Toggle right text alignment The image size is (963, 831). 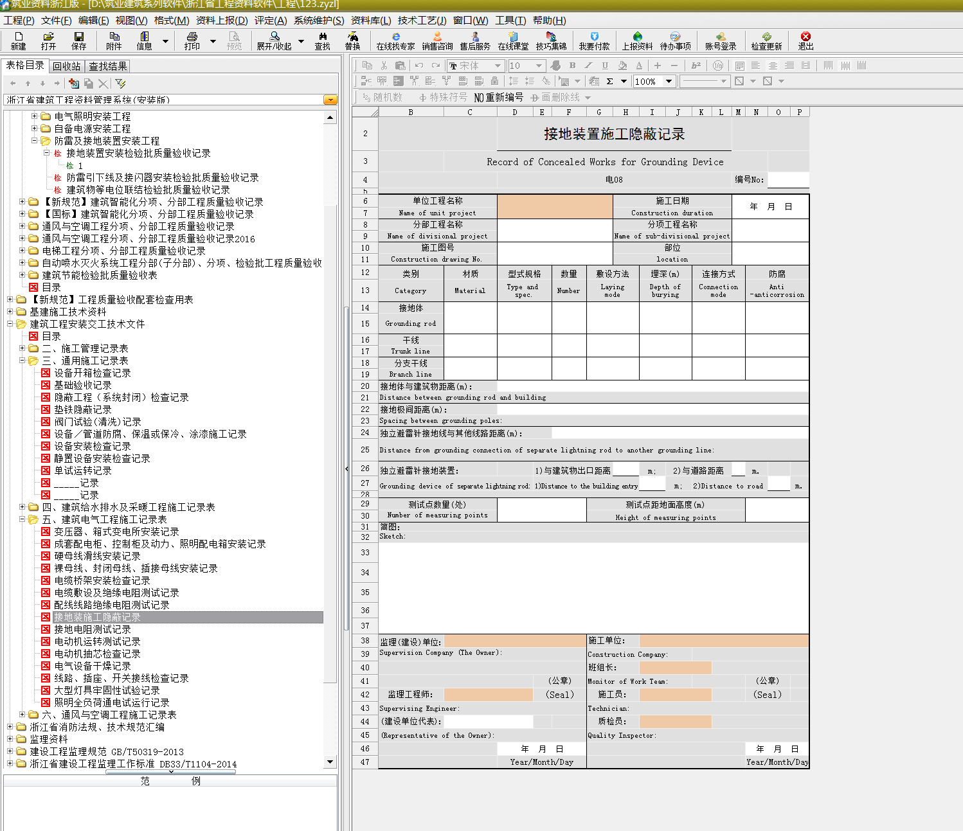tap(789, 66)
